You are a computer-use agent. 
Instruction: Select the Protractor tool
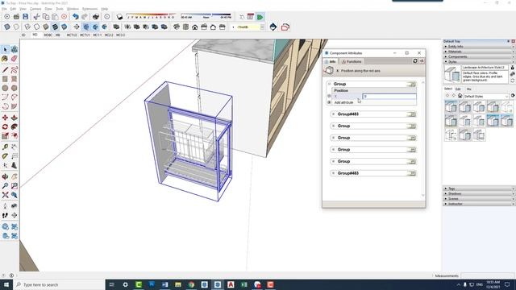(5, 156)
